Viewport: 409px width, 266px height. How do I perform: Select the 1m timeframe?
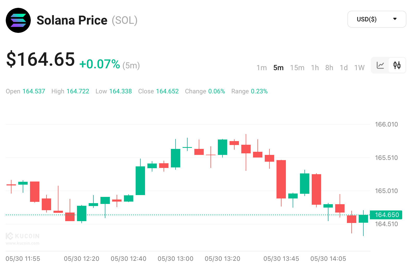pos(261,68)
